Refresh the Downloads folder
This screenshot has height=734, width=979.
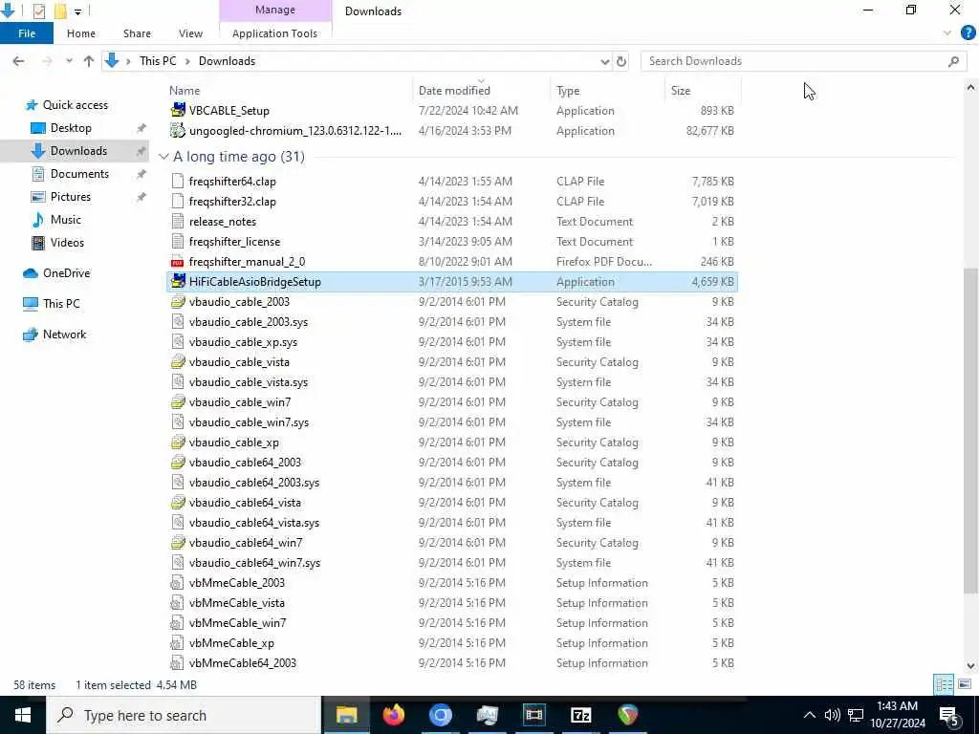point(621,61)
